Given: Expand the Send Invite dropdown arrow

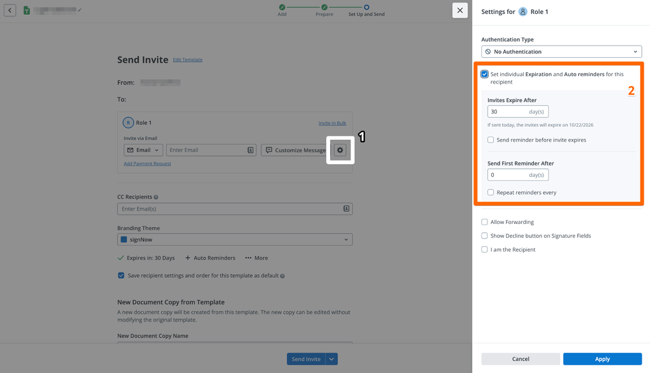Looking at the screenshot, I should click(x=331, y=359).
